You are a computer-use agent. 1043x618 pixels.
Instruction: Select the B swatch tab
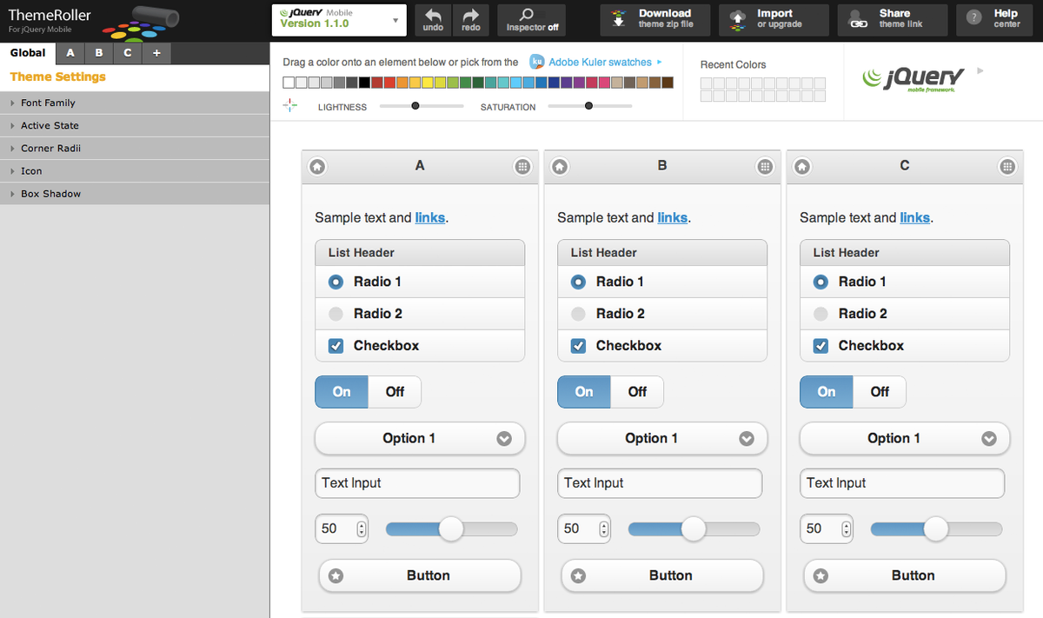98,52
